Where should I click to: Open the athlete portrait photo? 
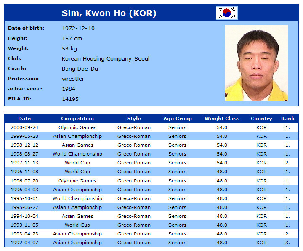coord(256,63)
